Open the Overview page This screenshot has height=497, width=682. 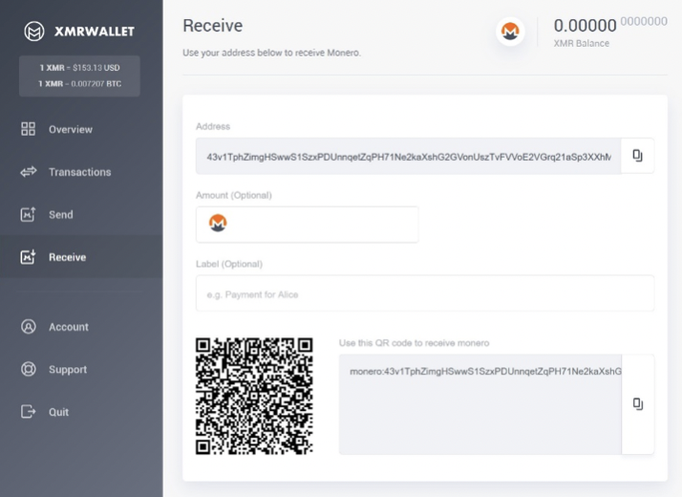[71, 129]
